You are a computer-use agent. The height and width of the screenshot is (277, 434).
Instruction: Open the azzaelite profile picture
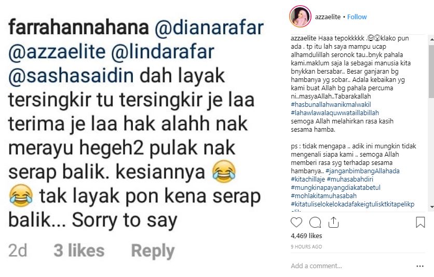300,17
